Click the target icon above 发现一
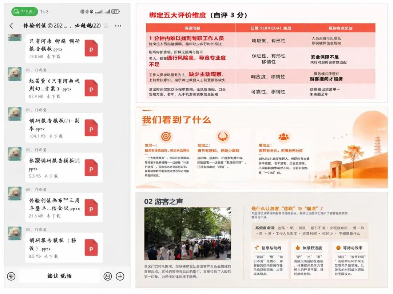The height and width of the screenshot is (294, 393). [166, 136]
